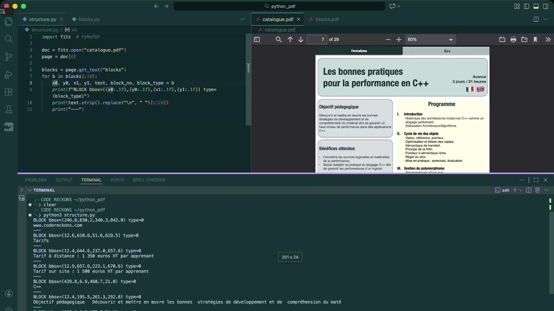
Task: Click the PDF bookmark icon
Action: 535,39
